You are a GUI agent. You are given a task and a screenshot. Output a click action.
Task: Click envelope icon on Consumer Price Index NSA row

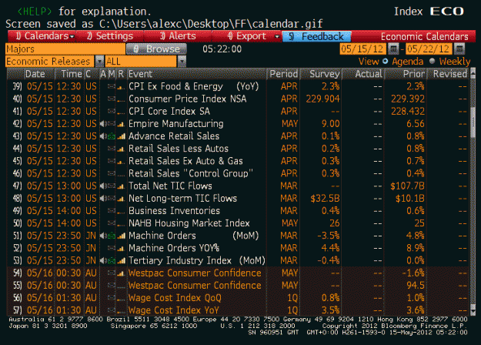coord(112,99)
